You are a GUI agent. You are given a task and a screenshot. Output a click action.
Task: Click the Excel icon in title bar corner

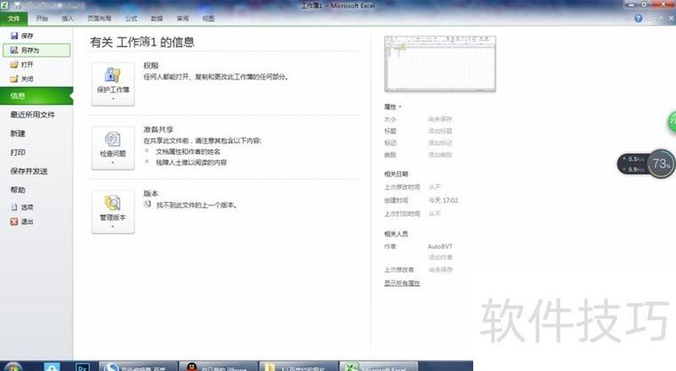(4, 5)
